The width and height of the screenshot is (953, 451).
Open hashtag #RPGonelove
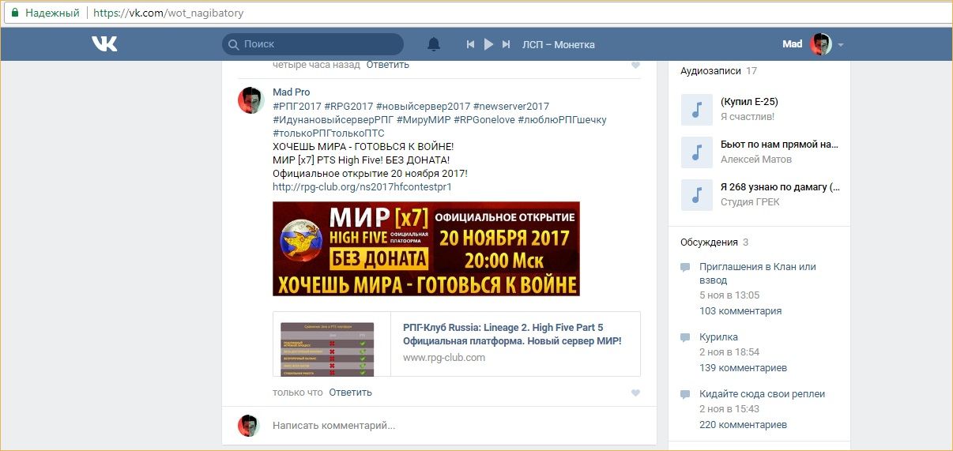tap(484, 119)
